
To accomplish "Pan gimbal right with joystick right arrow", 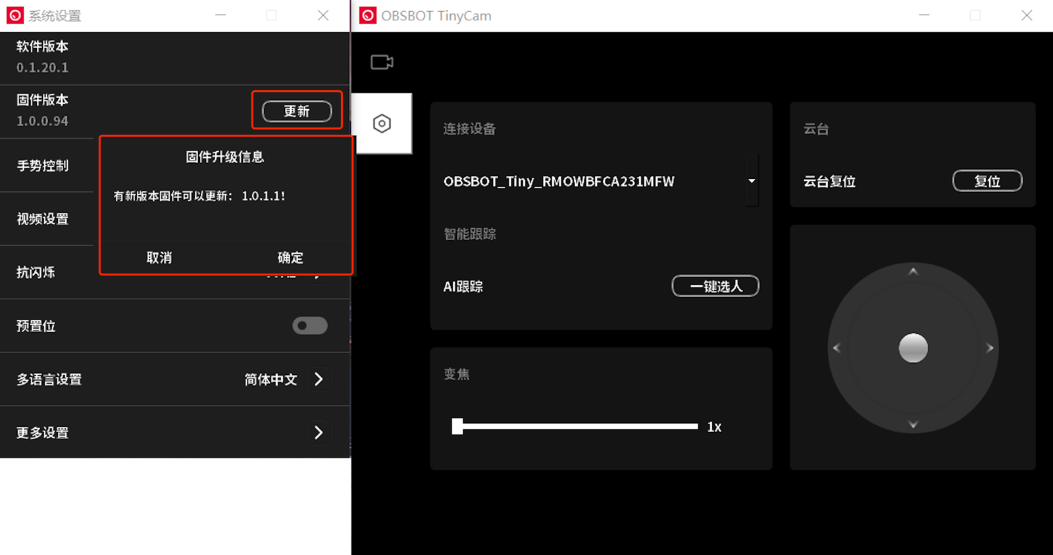I will [990, 348].
